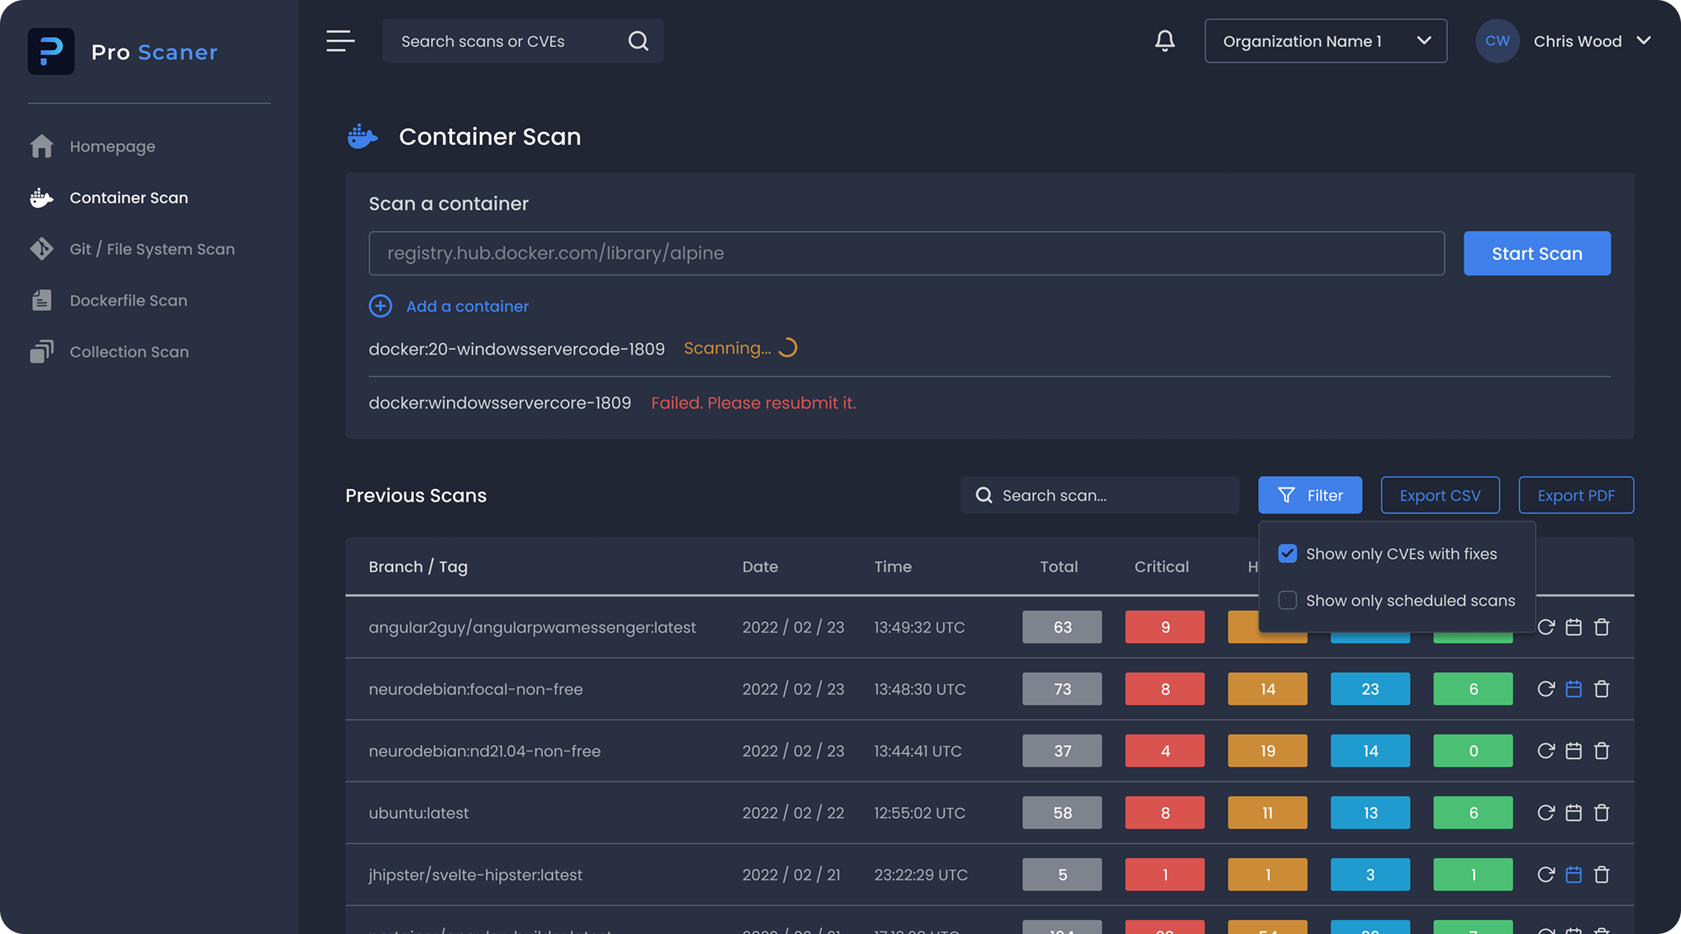The height and width of the screenshot is (934, 1681).
Task: Open neurodebian:focal-non-free scan entry
Action: pyautogui.click(x=475, y=689)
